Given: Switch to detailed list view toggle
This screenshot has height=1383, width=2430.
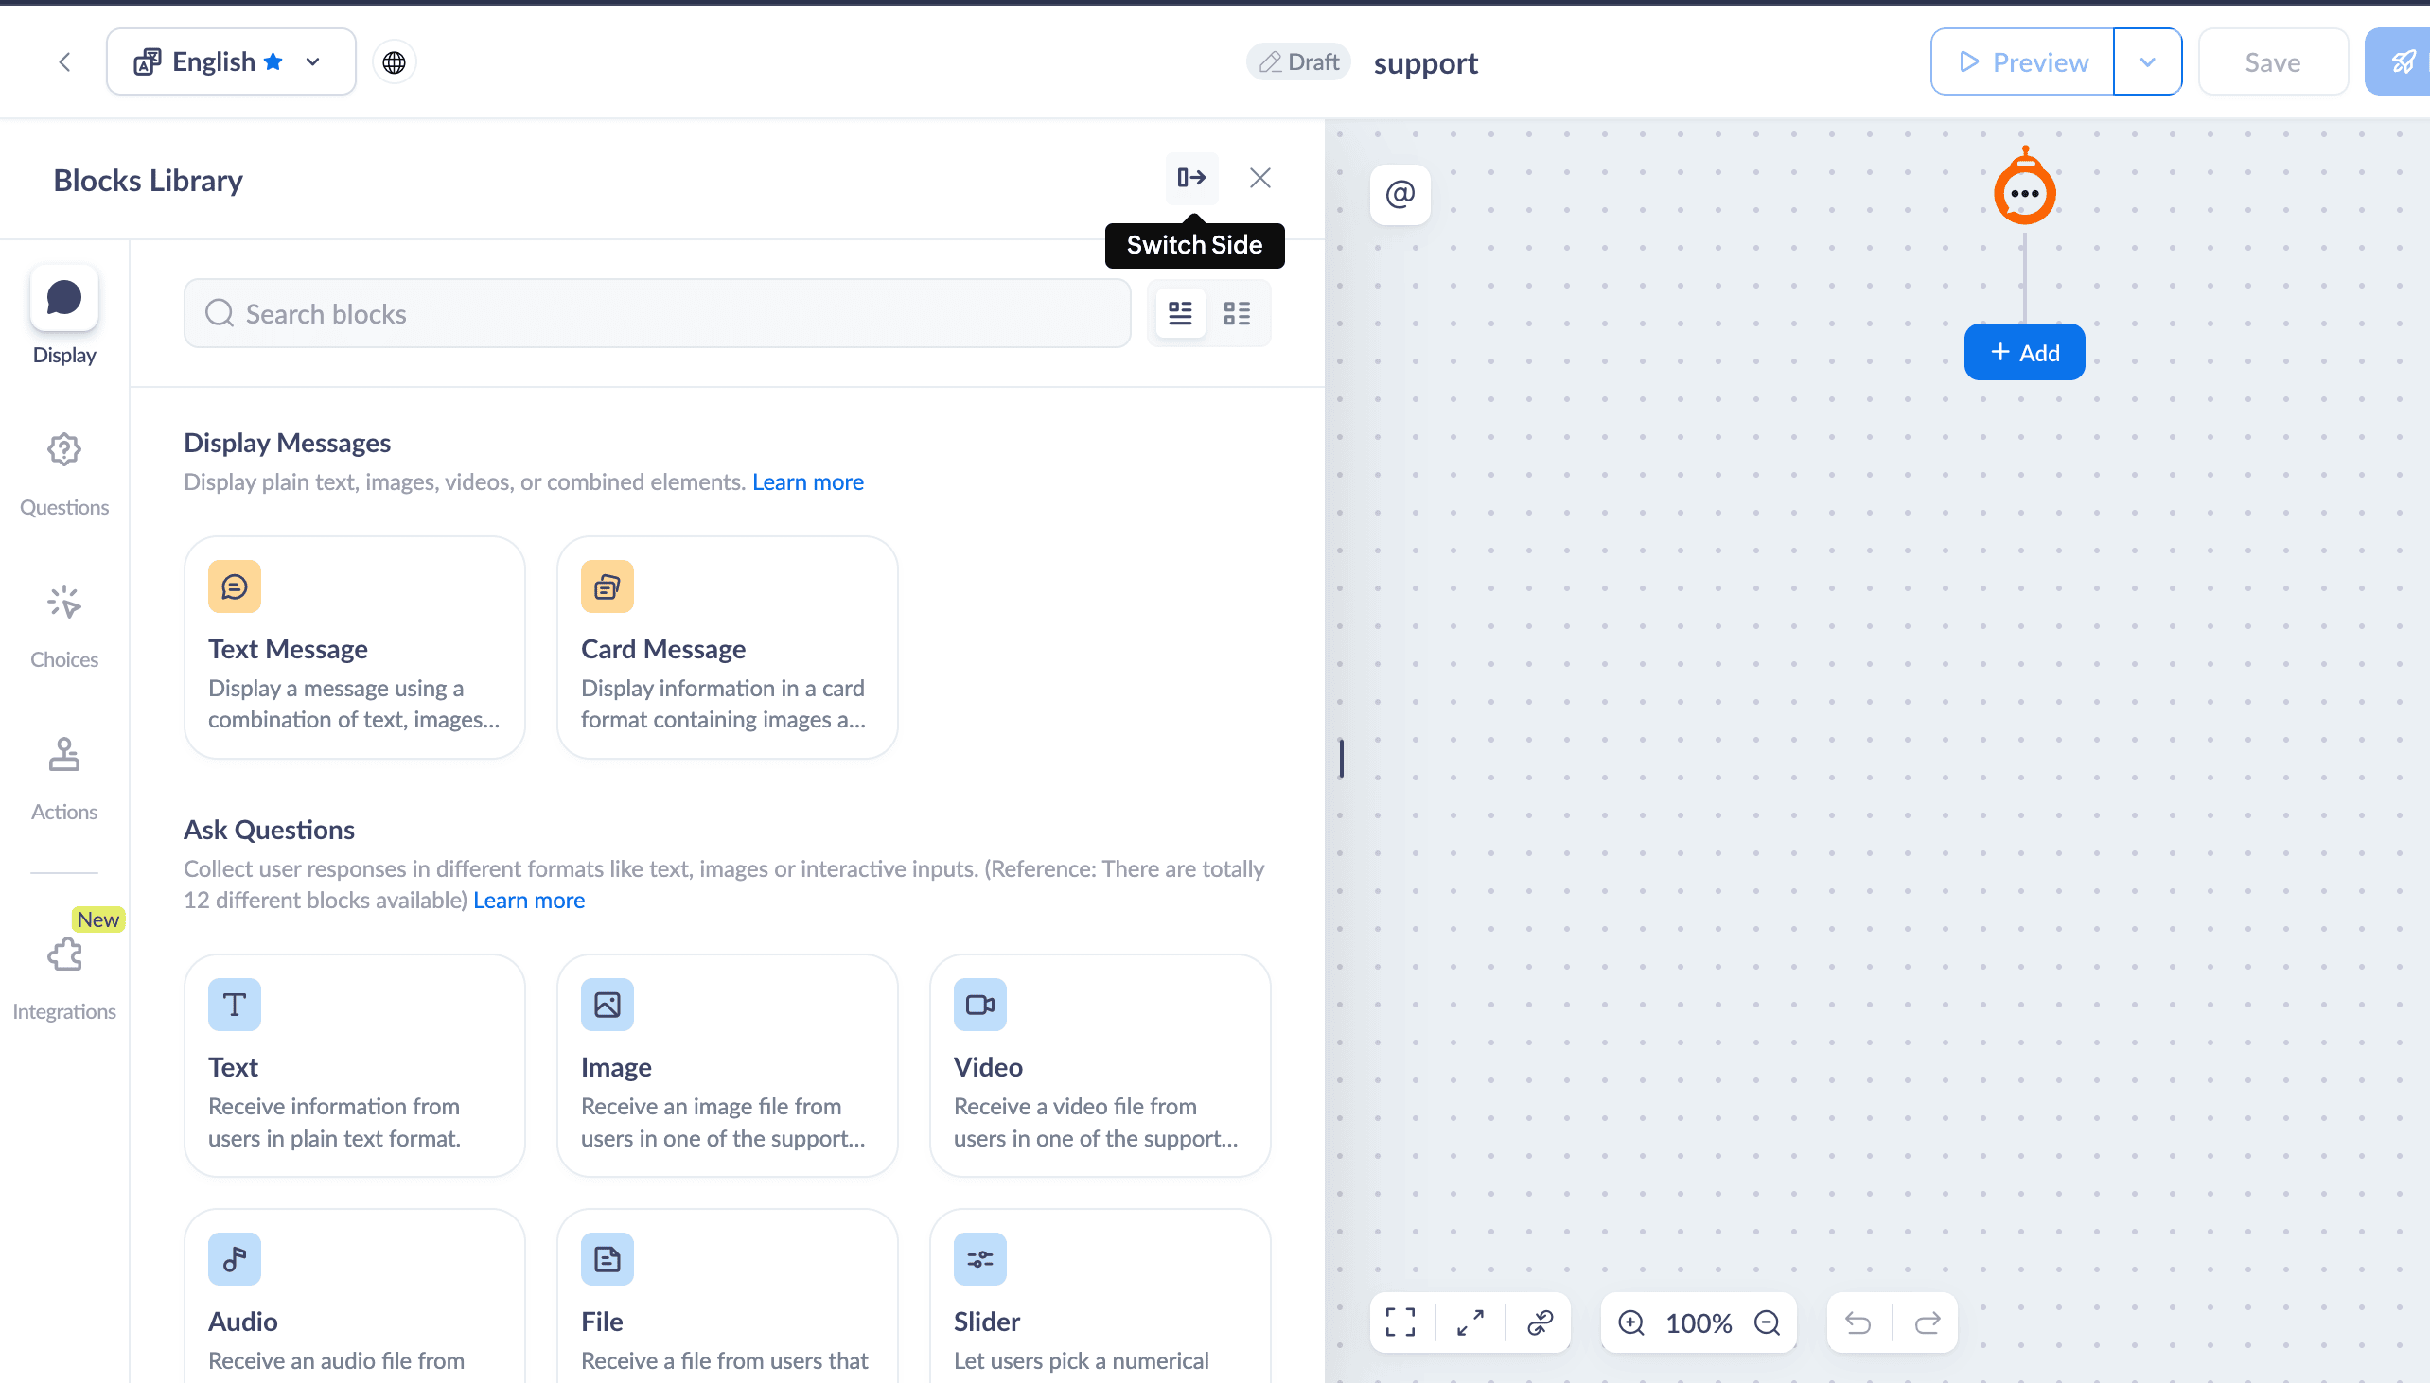Looking at the screenshot, I should [1180, 313].
